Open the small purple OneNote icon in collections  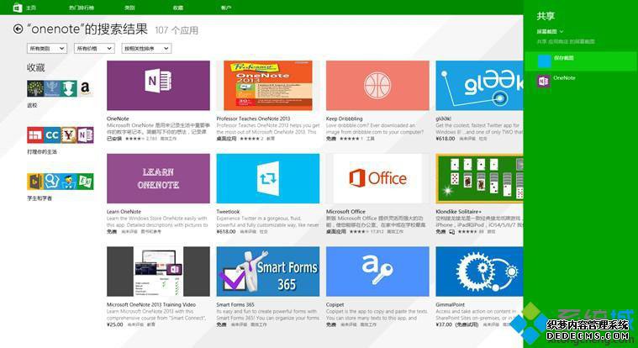coord(85,134)
